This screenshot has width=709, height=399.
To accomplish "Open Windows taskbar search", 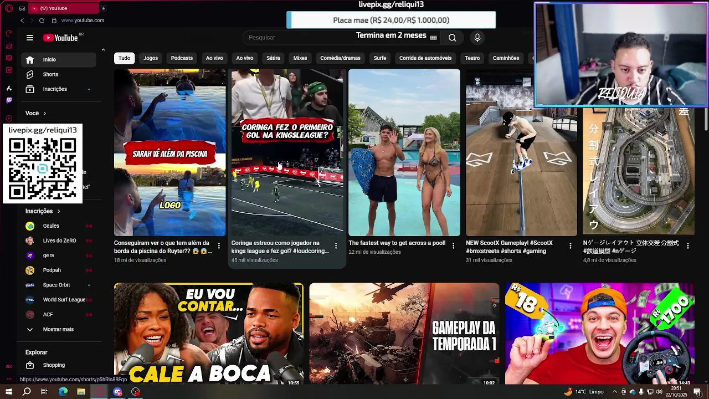I will 27,392.
